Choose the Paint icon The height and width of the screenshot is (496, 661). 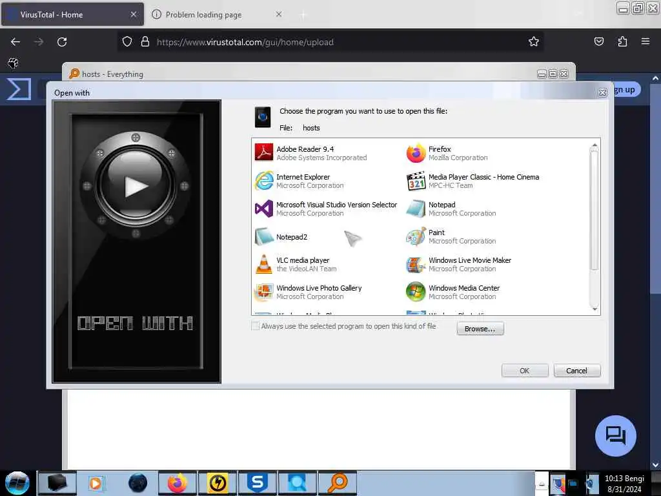click(x=416, y=236)
